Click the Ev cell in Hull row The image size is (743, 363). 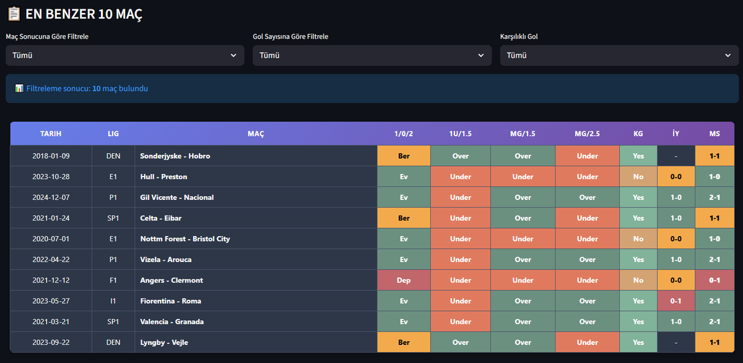click(x=404, y=177)
